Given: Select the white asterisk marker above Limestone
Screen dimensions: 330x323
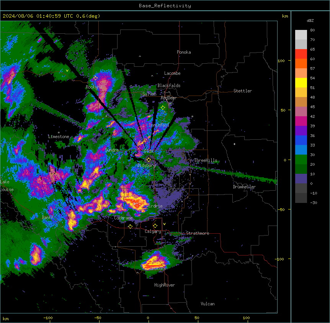Looking at the screenshot, I should click(59, 133).
